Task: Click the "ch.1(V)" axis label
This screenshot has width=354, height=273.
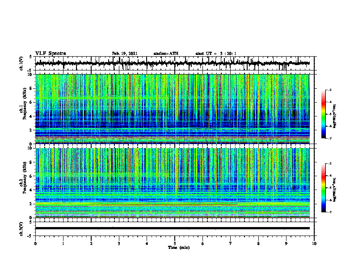Action: click(21, 63)
